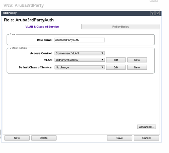Click Edit button next to VLAN
The image size is (169, 153).
click(116, 60)
